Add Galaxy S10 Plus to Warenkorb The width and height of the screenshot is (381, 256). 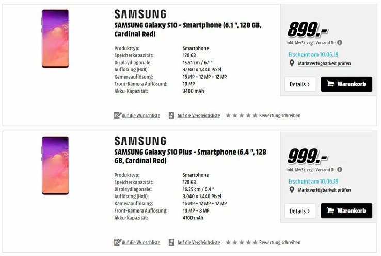pos(346,210)
